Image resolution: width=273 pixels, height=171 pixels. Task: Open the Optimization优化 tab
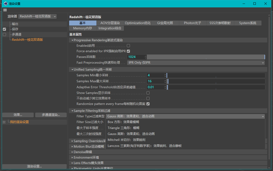tap(138, 23)
